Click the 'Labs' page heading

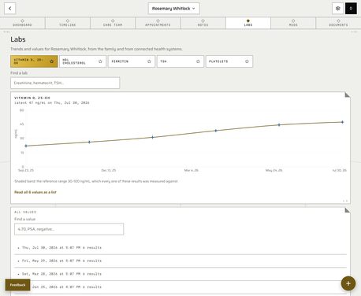click(x=18, y=39)
